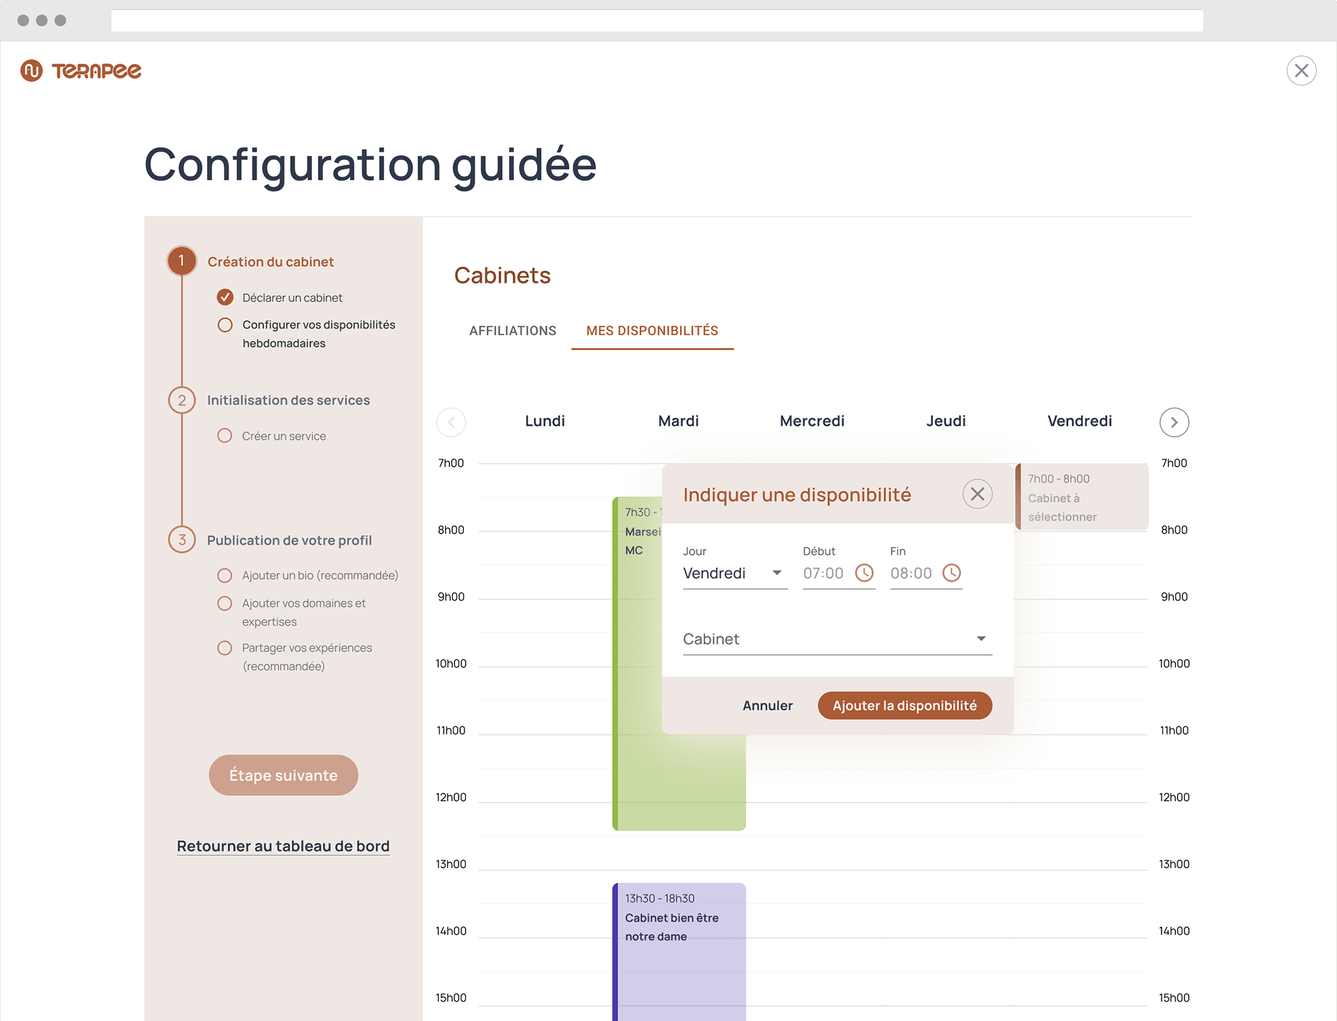This screenshot has width=1337, height=1021.
Task: Close the 'Indiquer une disponibilité' dialog
Action: (977, 494)
